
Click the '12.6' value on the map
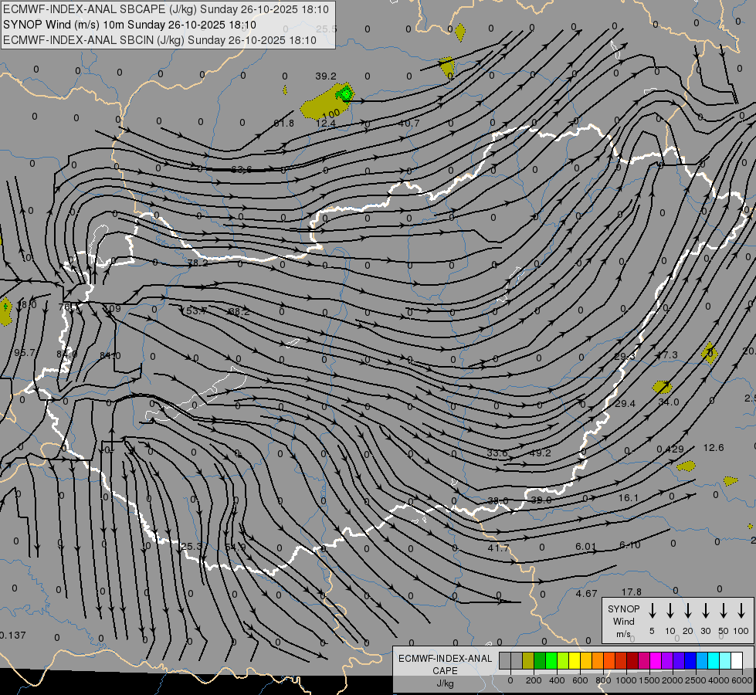(714, 448)
